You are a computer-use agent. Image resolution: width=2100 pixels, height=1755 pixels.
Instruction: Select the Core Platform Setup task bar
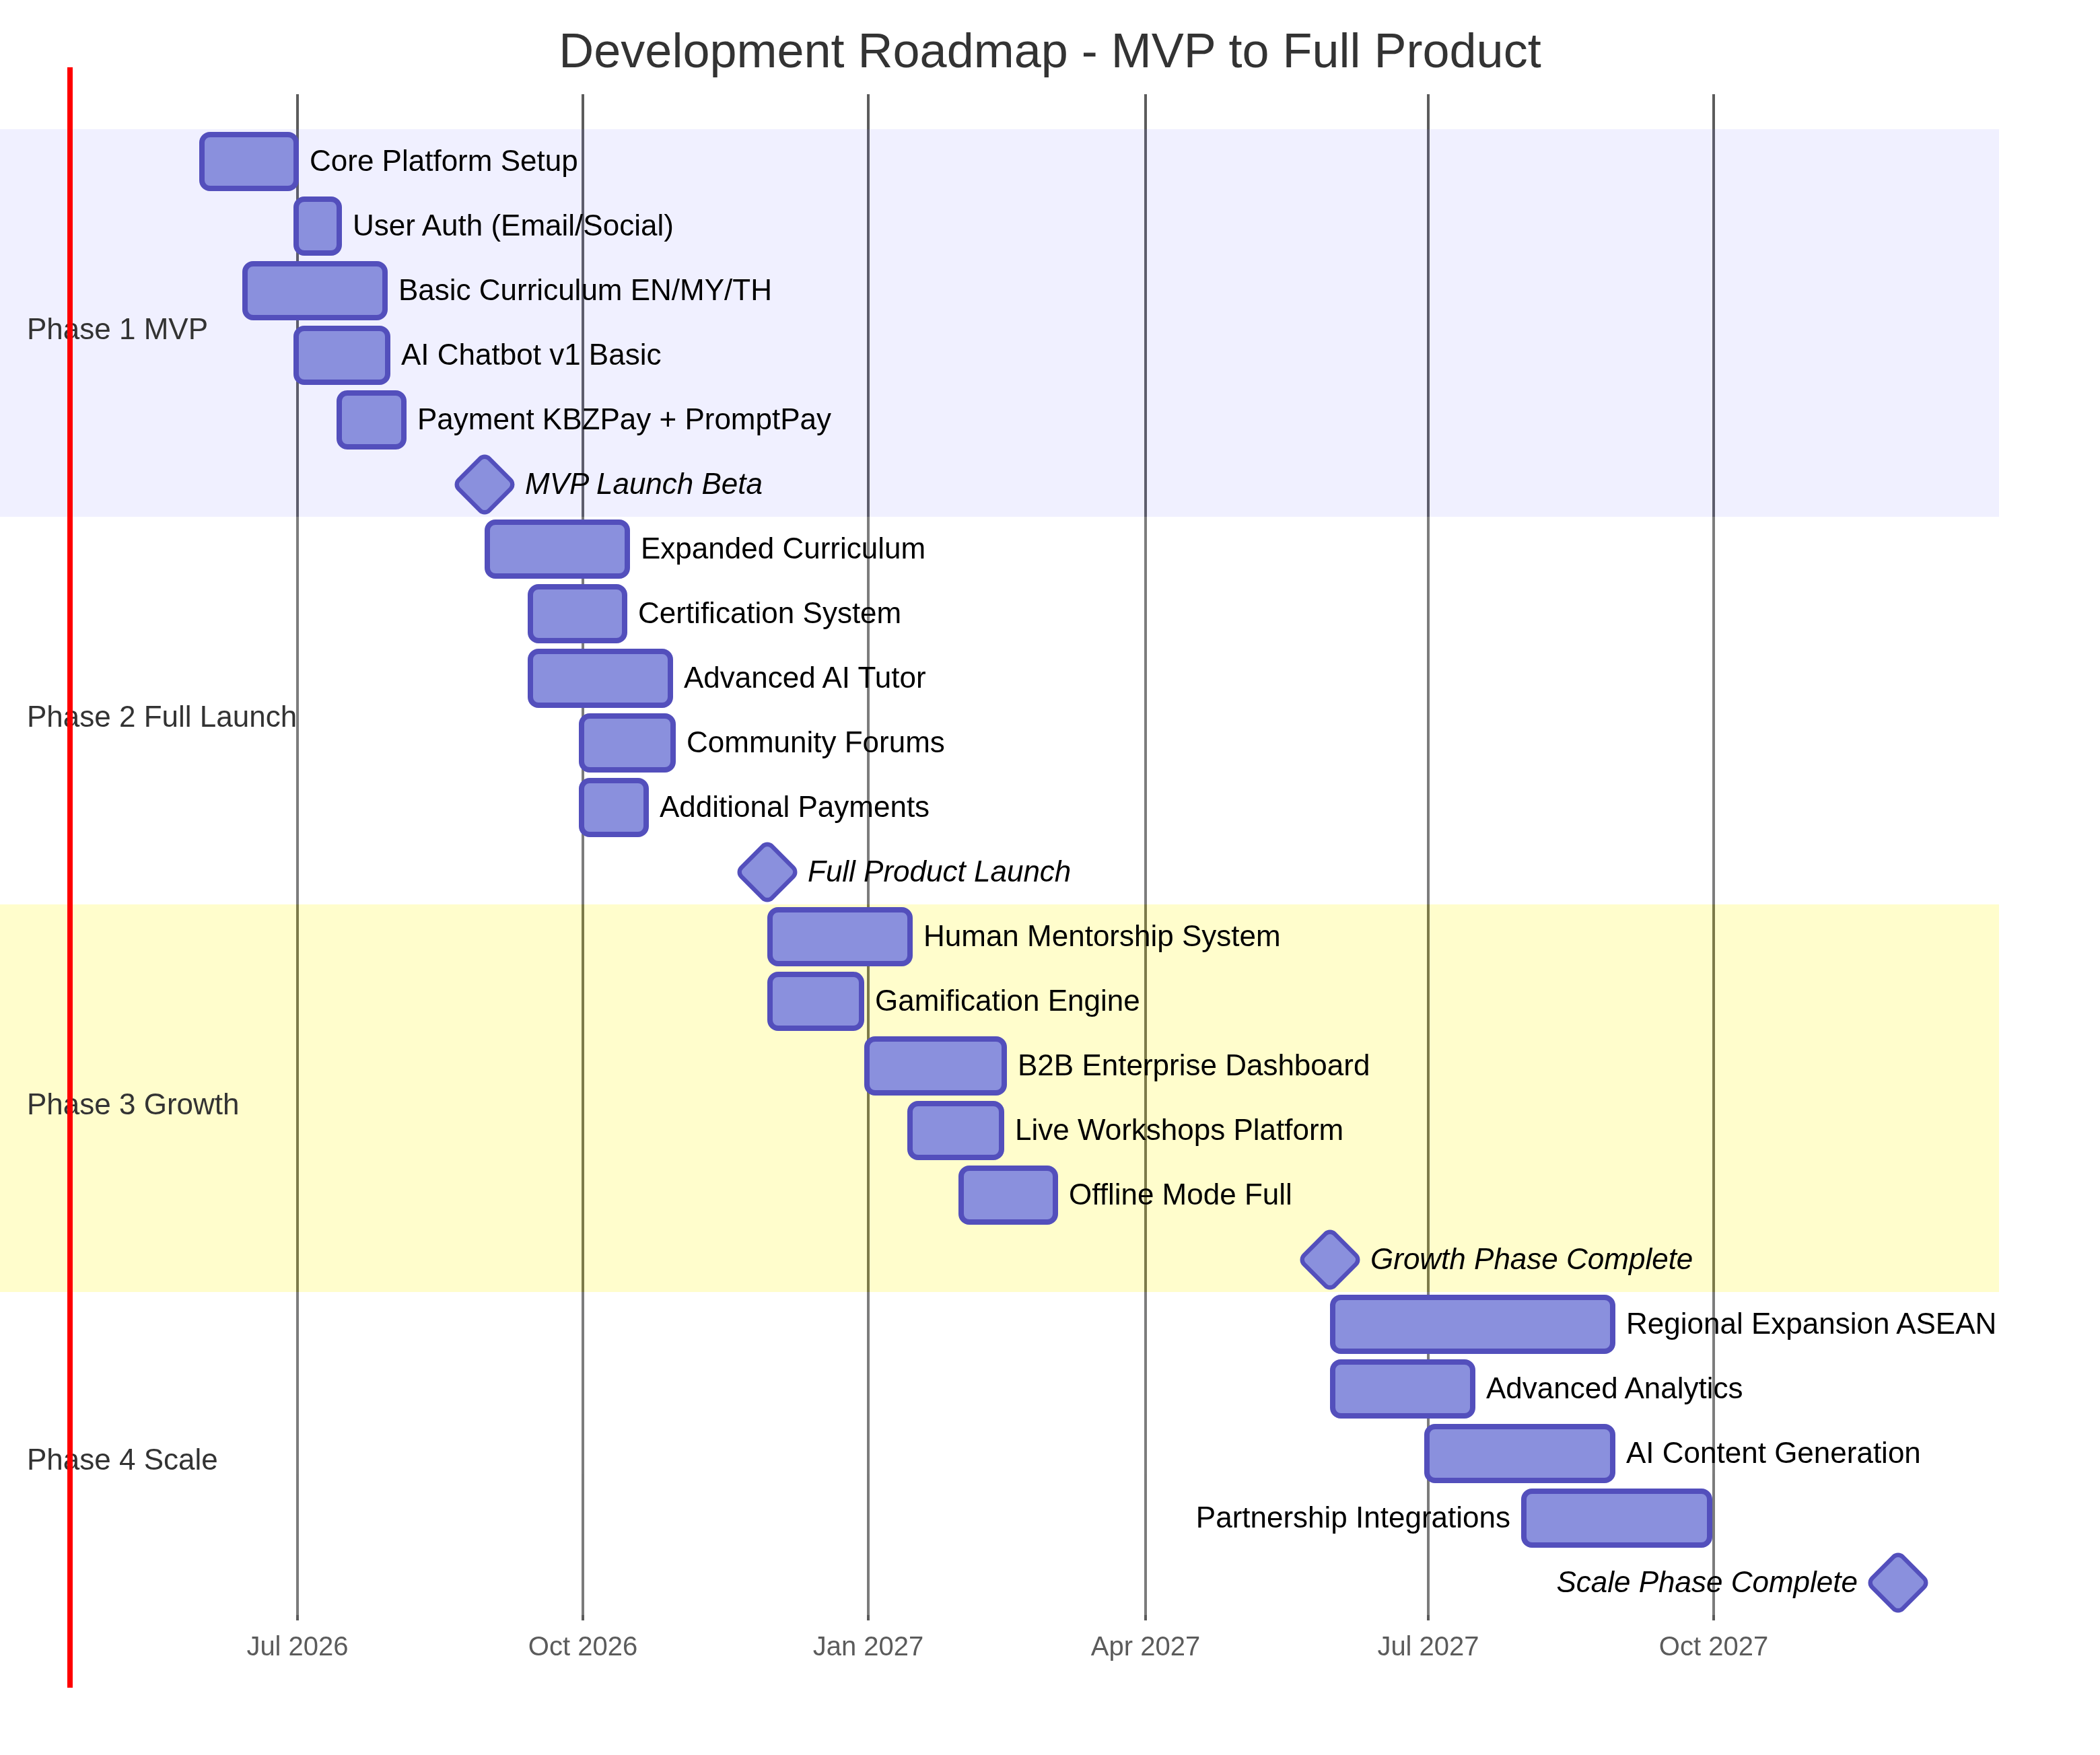pyautogui.click(x=247, y=161)
